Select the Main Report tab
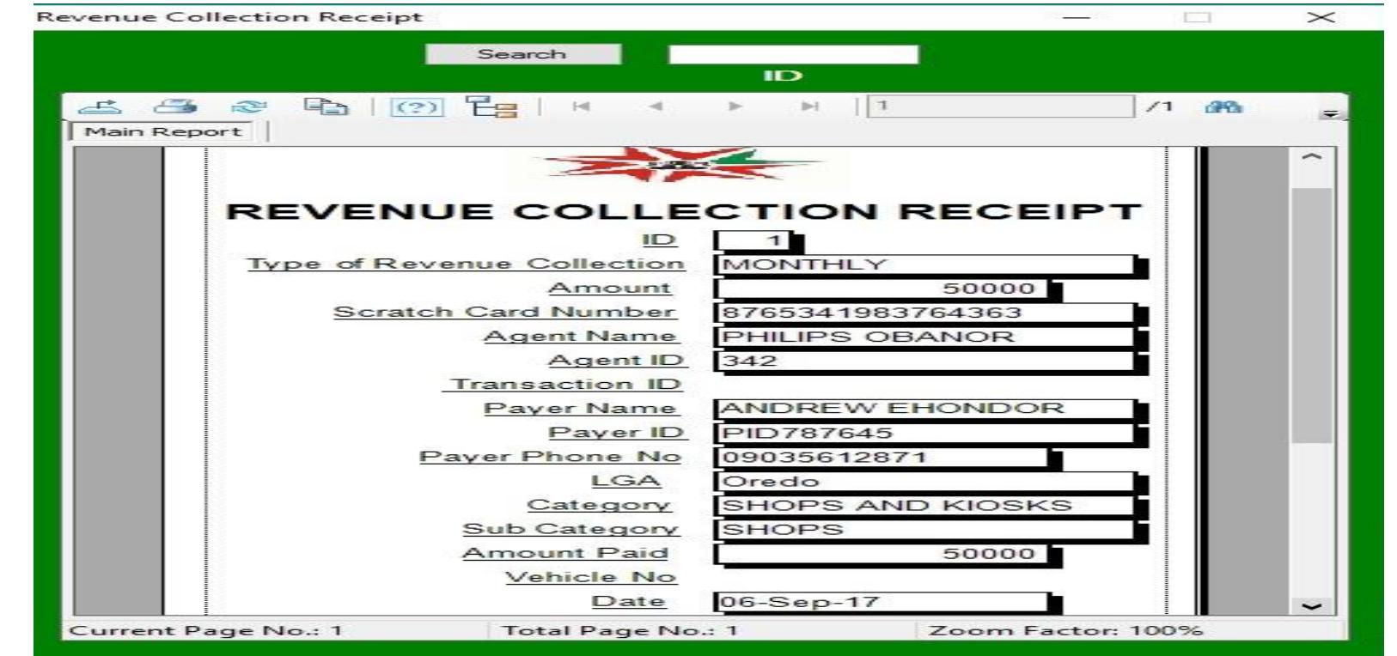The height and width of the screenshot is (656, 1397). (x=162, y=132)
